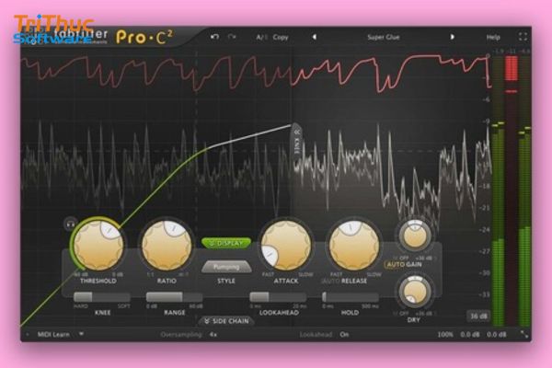Copy settings with the Copy button
The width and height of the screenshot is (552, 368).
coord(281,37)
